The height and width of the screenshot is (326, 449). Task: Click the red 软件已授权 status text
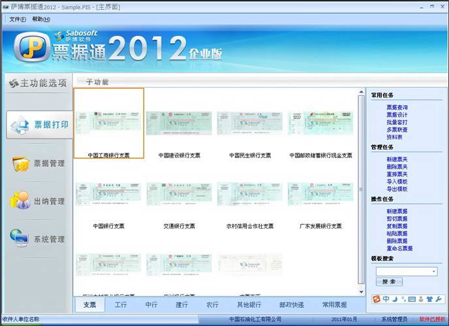click(433, 319)
